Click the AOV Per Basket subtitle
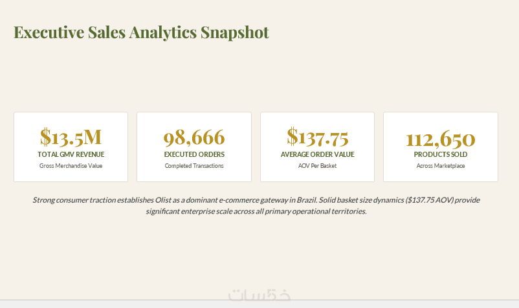The height and width of the screenshot is (308, 519). click(318, 166)
